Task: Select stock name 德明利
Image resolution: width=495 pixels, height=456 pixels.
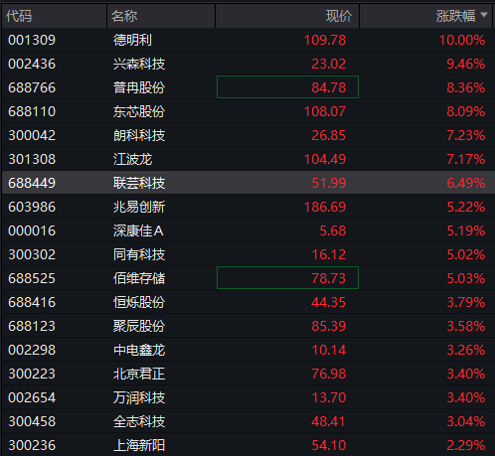Action: click(x=132, y=40)
